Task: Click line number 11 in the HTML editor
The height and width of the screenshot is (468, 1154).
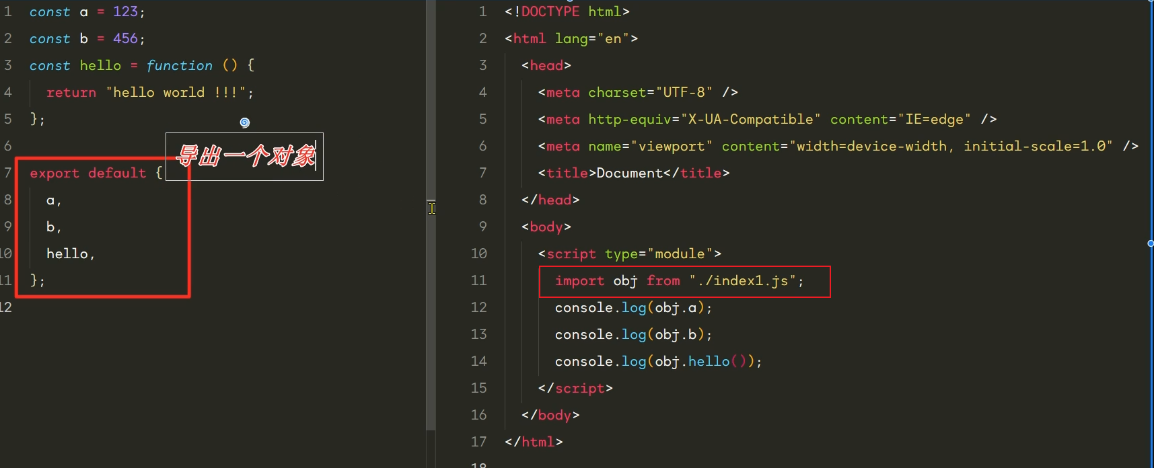Action: 478,280
